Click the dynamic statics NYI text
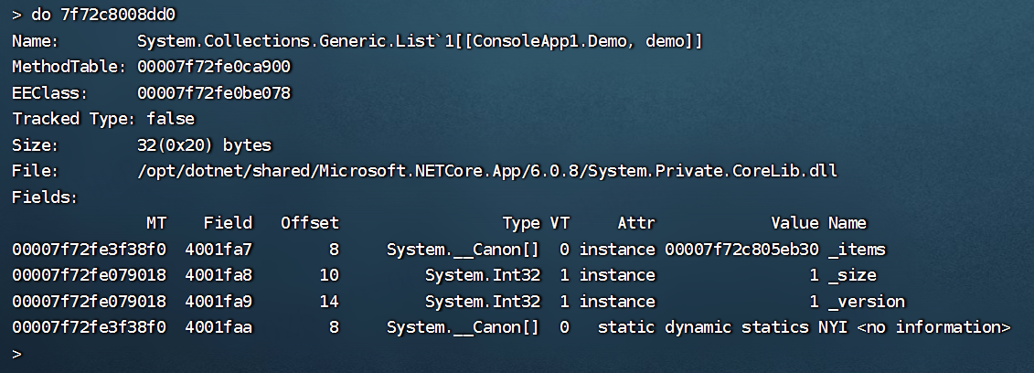Viewport: 1034px width, 373px height. click(750, 327)
